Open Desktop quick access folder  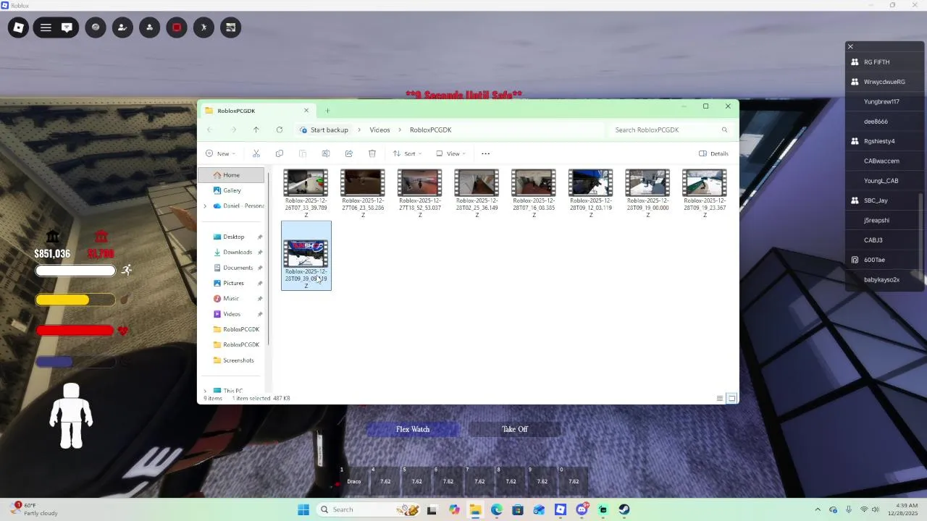tap(233, 237)
